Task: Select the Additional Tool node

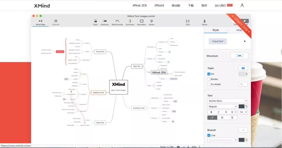Action: (98, 93)
